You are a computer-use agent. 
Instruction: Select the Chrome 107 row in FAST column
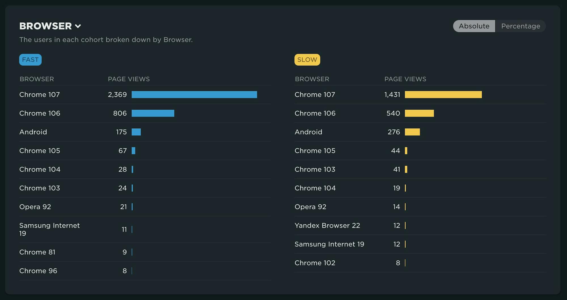click(39, 94)
